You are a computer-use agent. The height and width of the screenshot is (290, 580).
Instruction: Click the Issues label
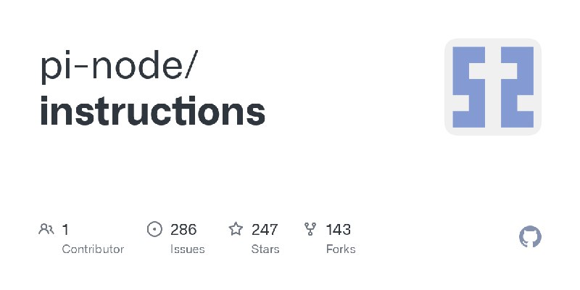click(188, 249)
